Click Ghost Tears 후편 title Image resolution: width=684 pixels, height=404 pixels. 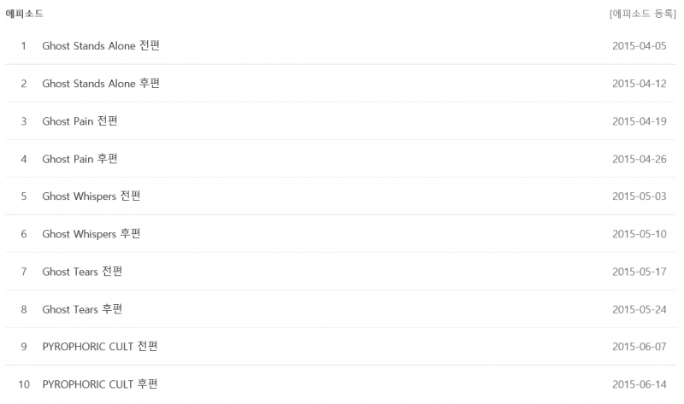click(x=82, y=309)
